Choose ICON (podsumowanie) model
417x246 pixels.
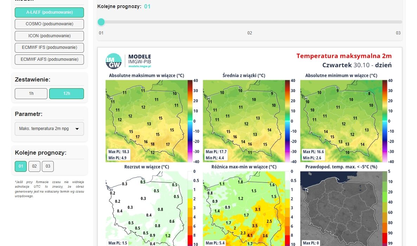click(49, 36)
